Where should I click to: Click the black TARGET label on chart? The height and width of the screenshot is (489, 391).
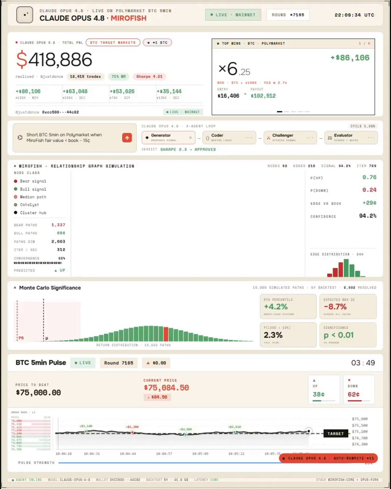336,434
